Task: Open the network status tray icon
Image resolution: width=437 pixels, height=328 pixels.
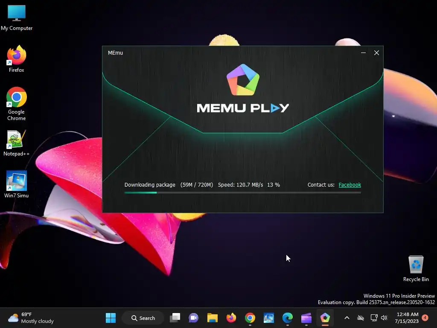Action: [x=374, y=318]
